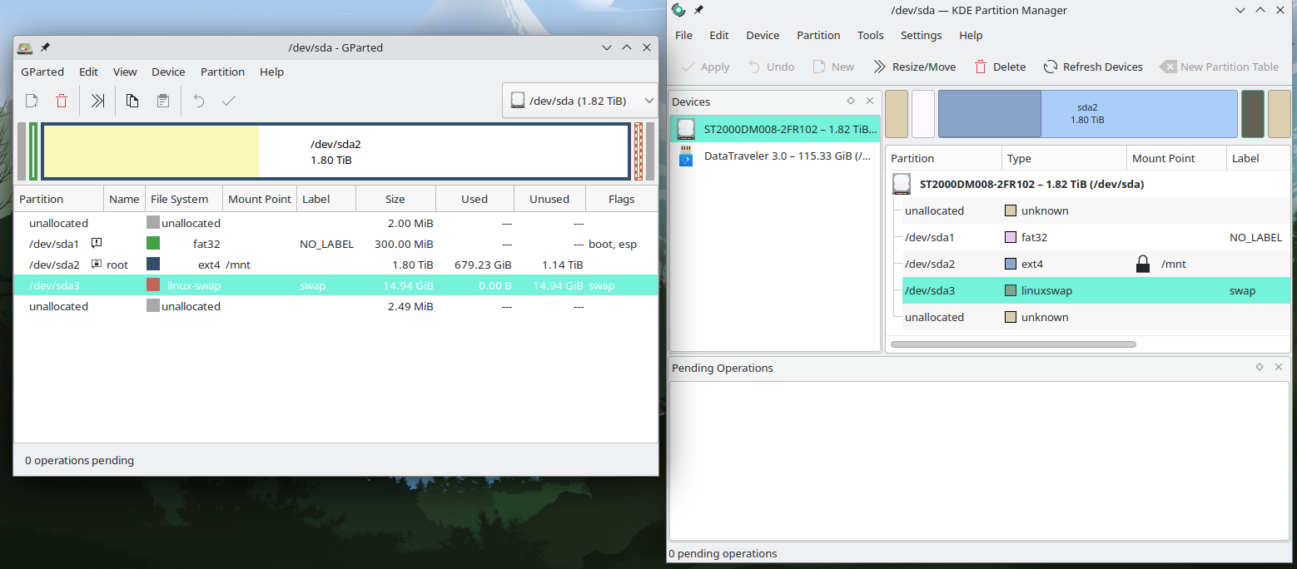
Task: Click the disk icon in the ST2000DM008 tree header row
Action: pos(902,184)
